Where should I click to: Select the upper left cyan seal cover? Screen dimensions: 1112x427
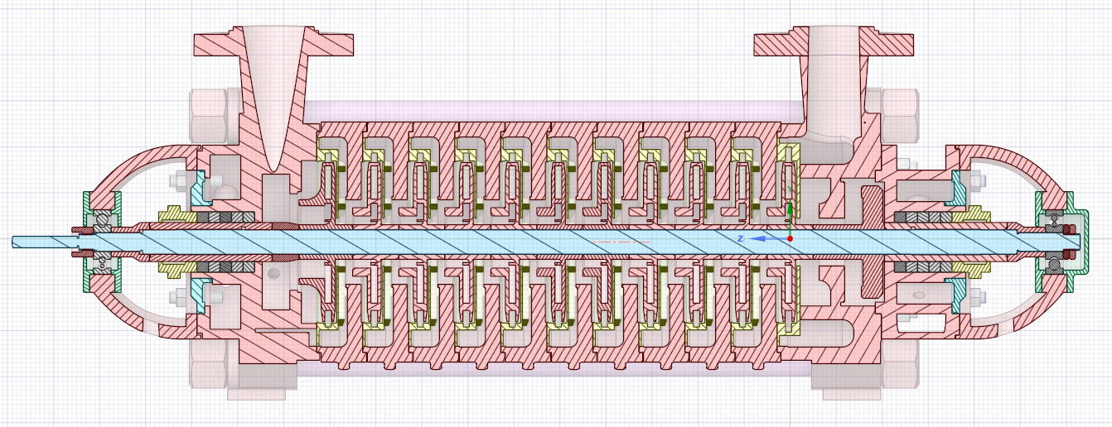[x=198, y=189]
